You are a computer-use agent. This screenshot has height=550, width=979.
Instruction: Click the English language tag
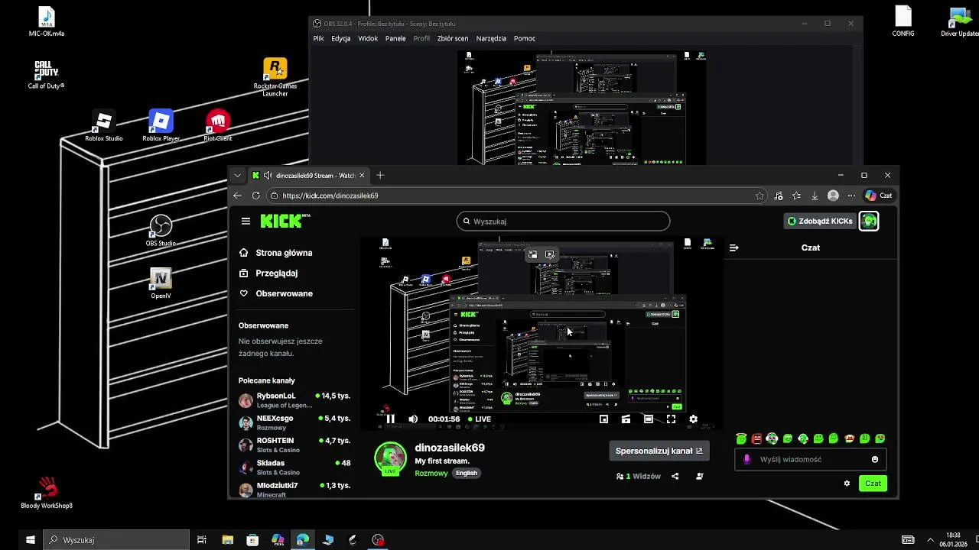(467, 473)
